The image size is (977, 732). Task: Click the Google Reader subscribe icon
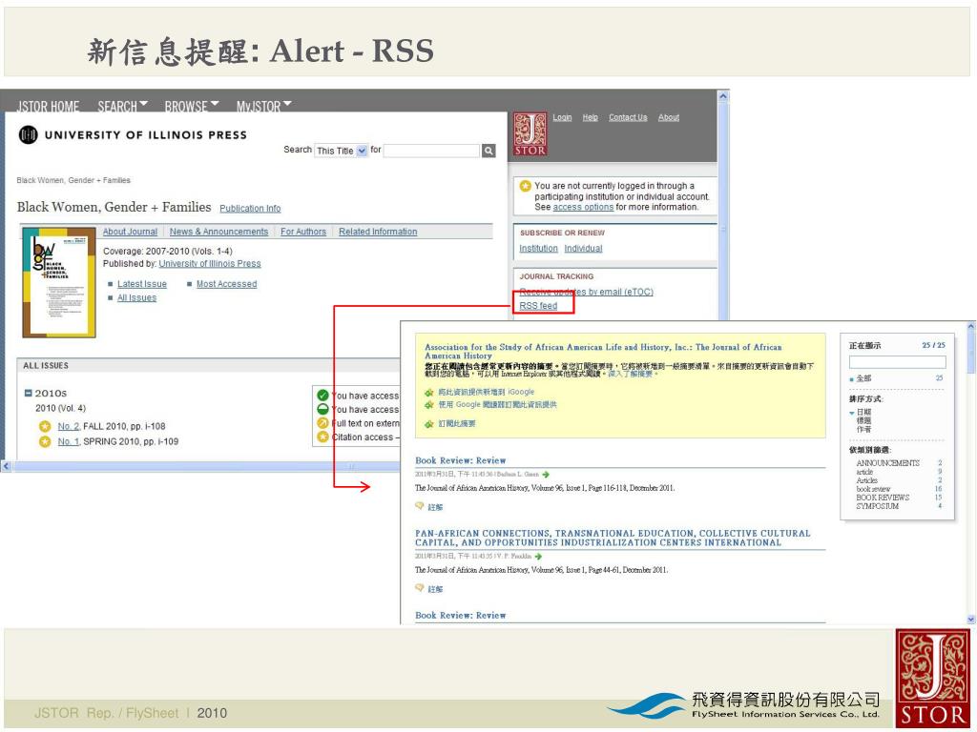tap(428, 405)
